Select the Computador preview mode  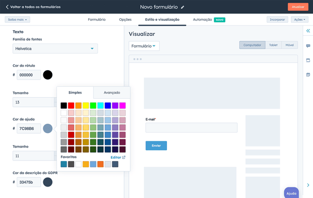(252, 45)
